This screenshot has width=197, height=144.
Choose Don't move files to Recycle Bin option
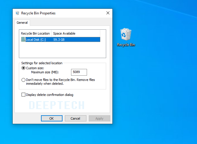click(x=23, y=80)
